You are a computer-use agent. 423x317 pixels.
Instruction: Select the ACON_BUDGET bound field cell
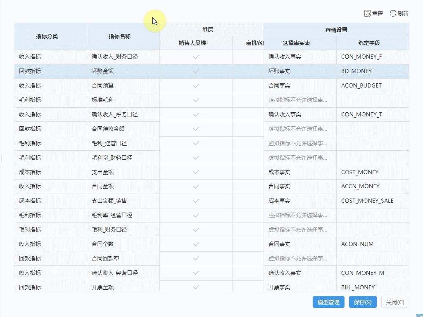click(373, 86)
